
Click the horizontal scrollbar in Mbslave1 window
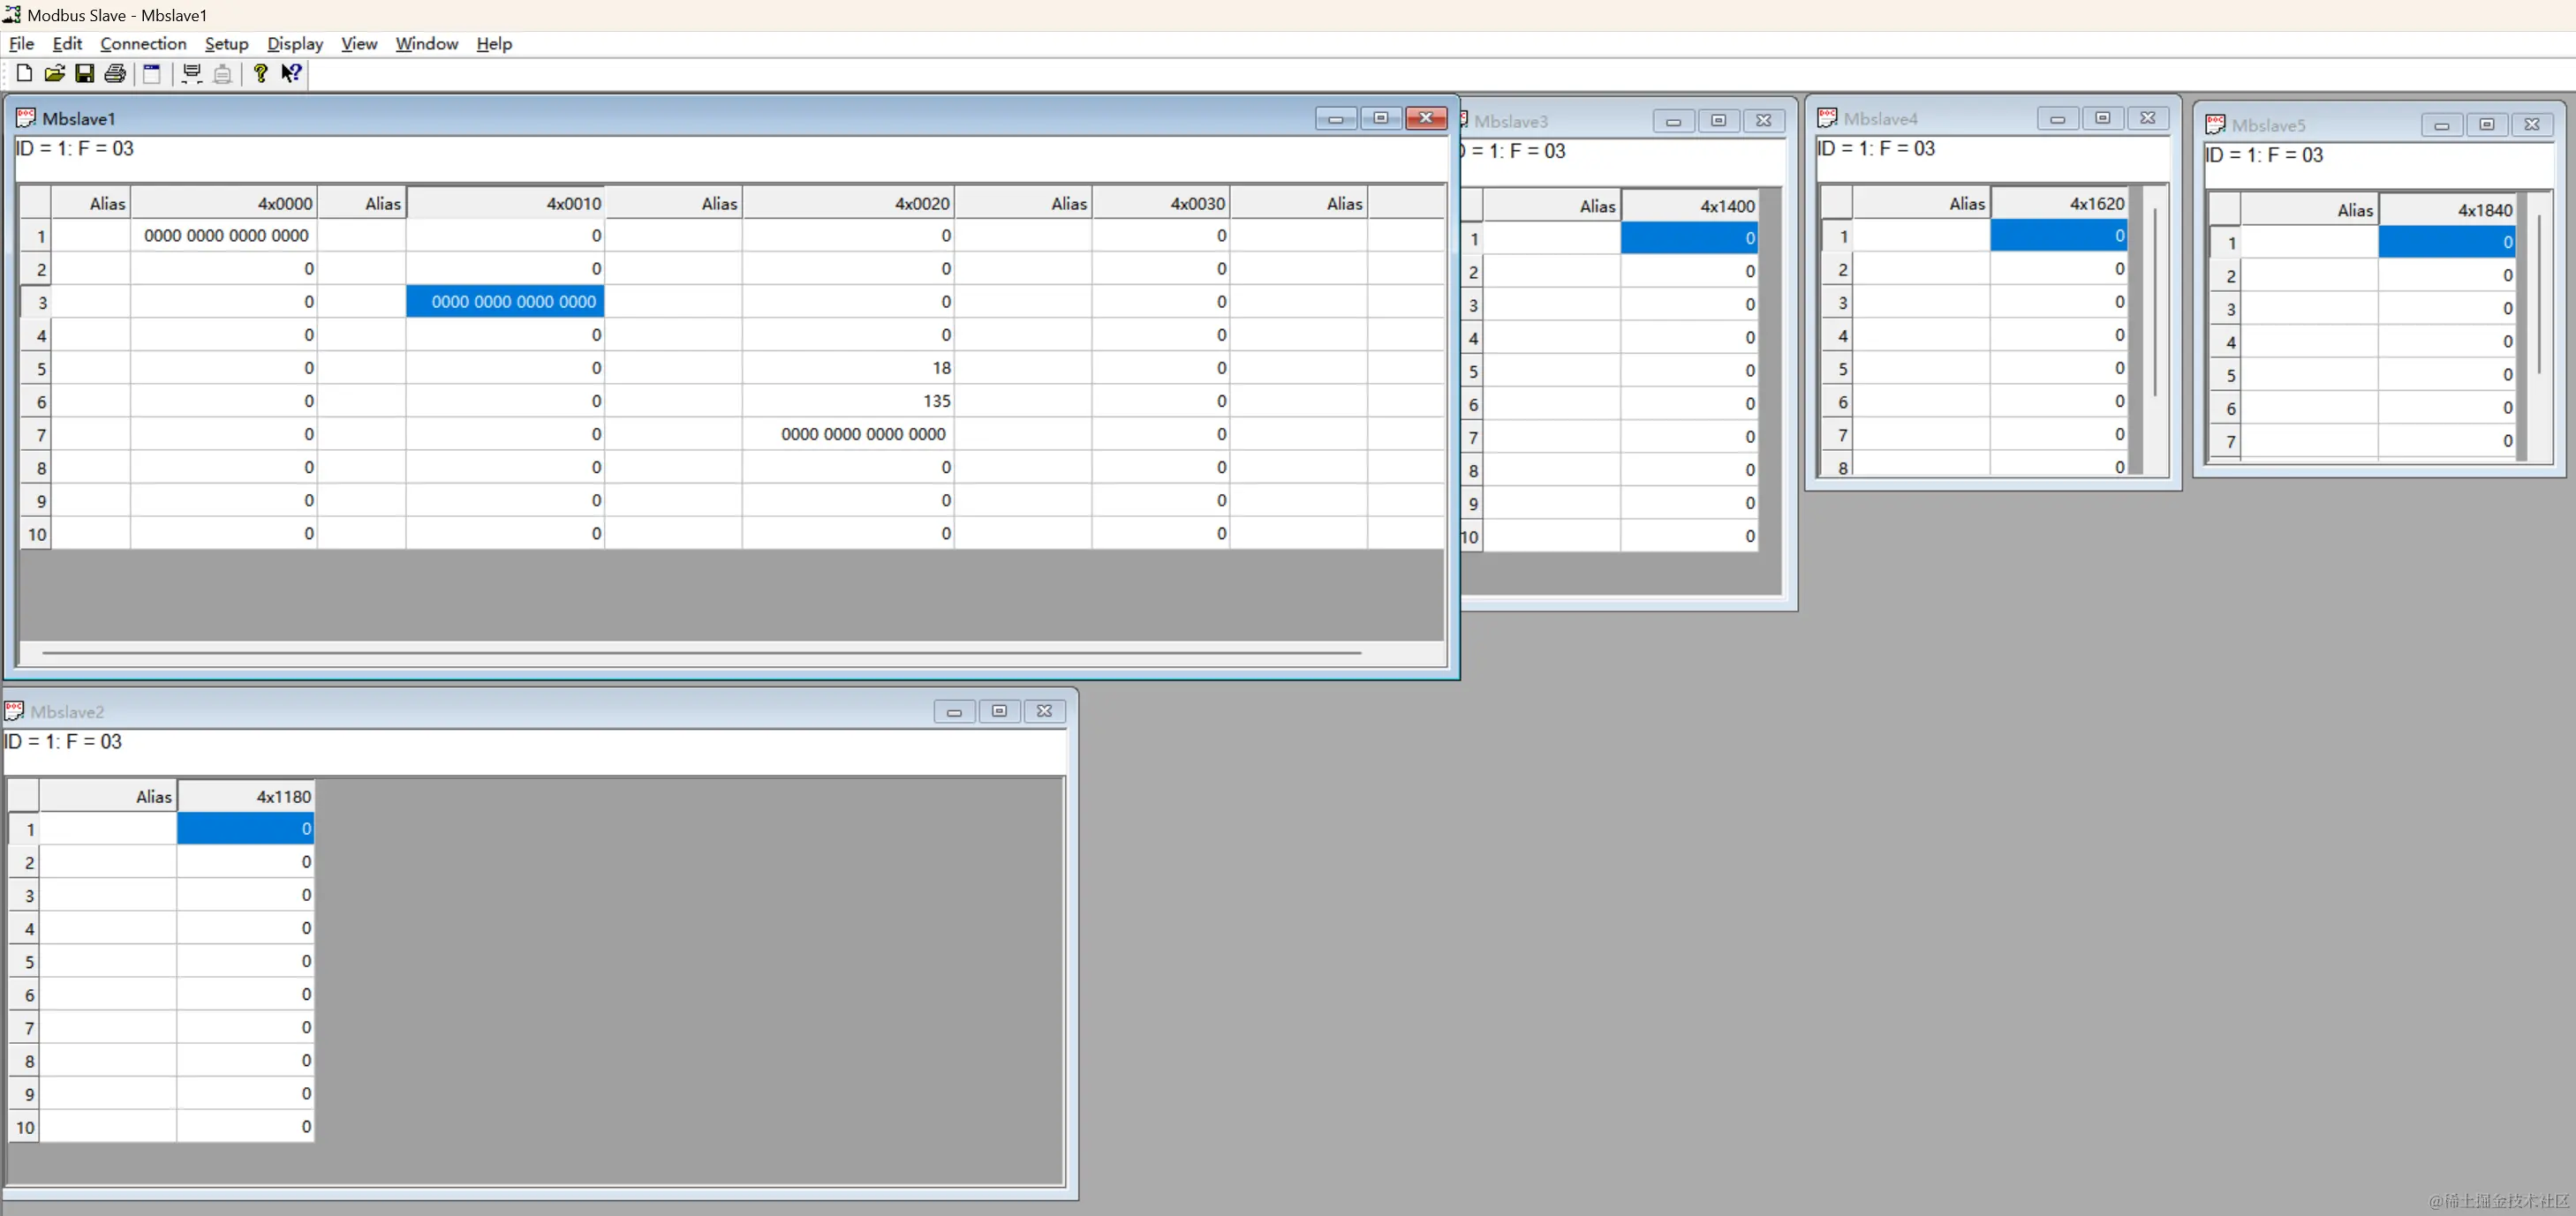[x=700, y=652]
